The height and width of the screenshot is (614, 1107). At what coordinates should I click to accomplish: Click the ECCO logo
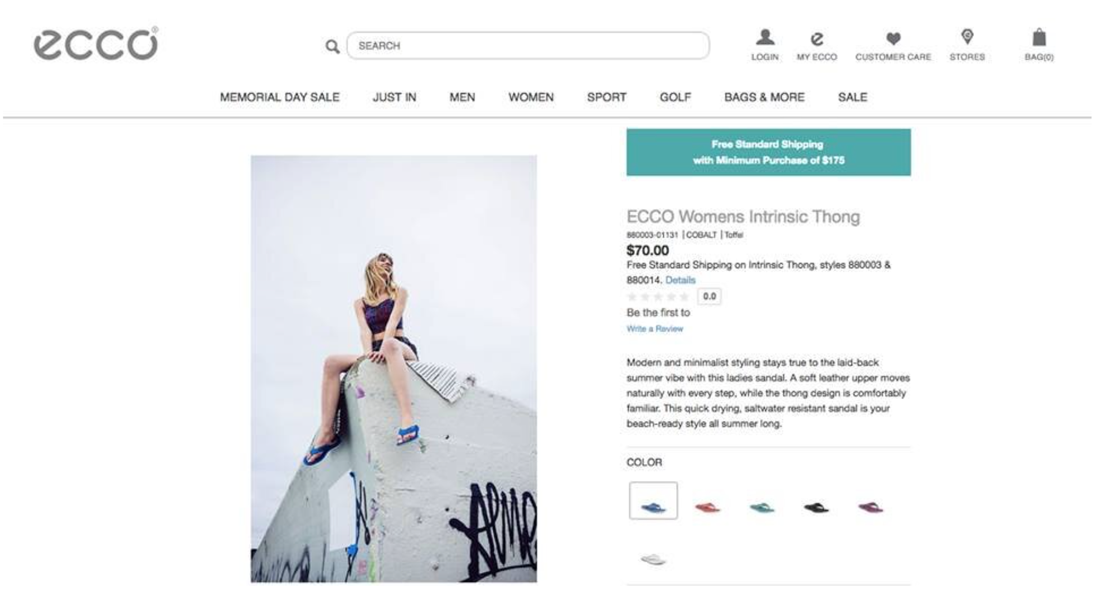tap(96, 44)
